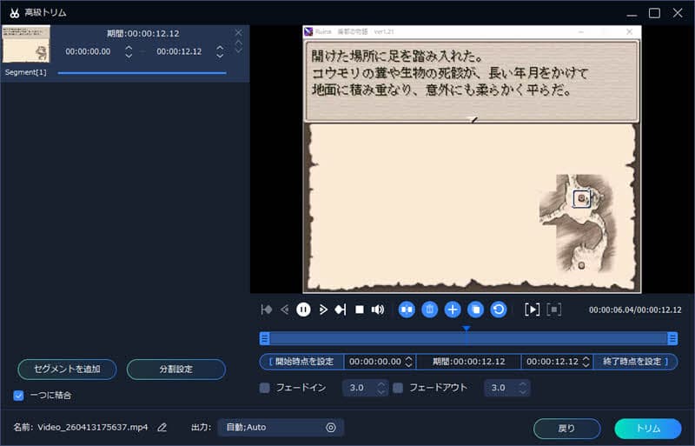Mute the audio with speaker icon
Image resolution: width=695 pixels, height=446 pixels.
[378, 310]
